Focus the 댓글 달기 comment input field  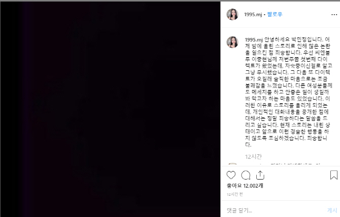coord(276,210)
